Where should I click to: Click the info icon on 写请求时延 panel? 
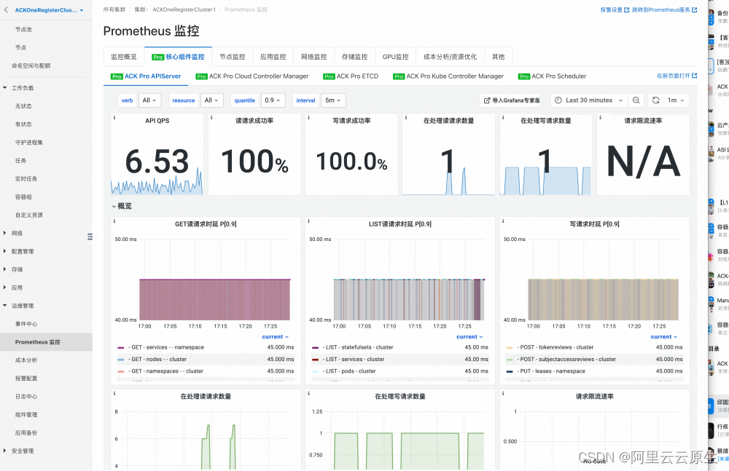503,221
